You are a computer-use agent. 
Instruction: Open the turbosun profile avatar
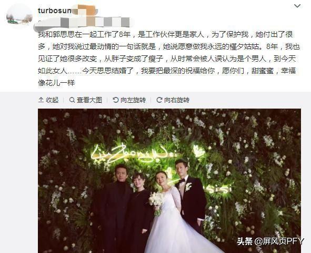pyautogui.click(x=19, y=16)
